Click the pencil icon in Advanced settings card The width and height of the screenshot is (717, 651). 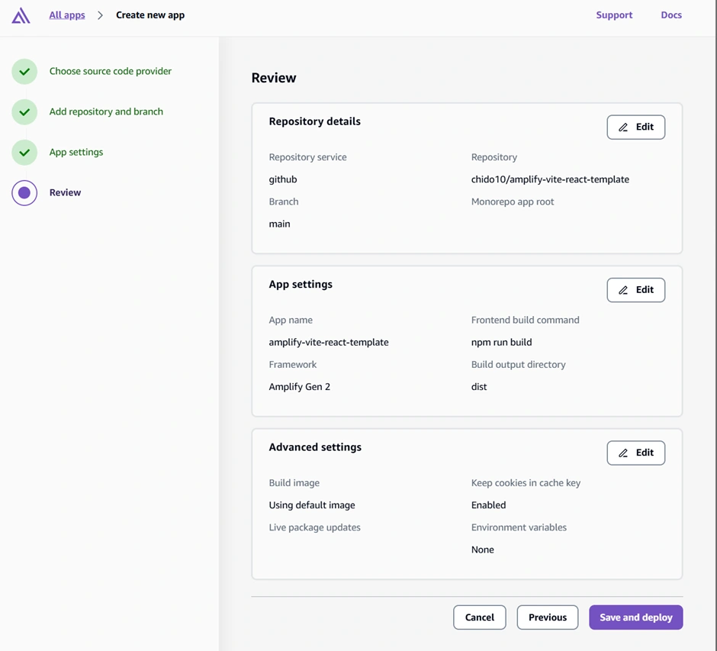[x=623, y=453]
